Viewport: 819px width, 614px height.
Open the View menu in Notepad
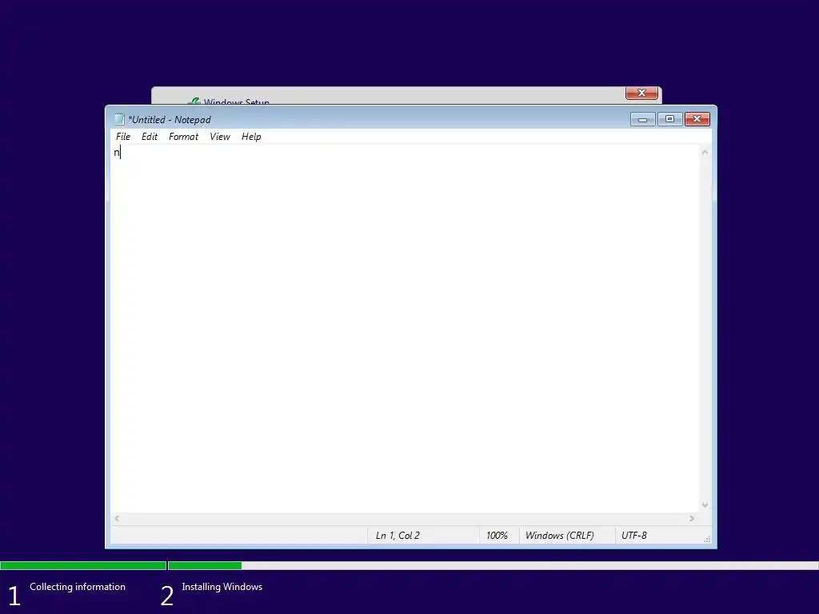point(220,137)
